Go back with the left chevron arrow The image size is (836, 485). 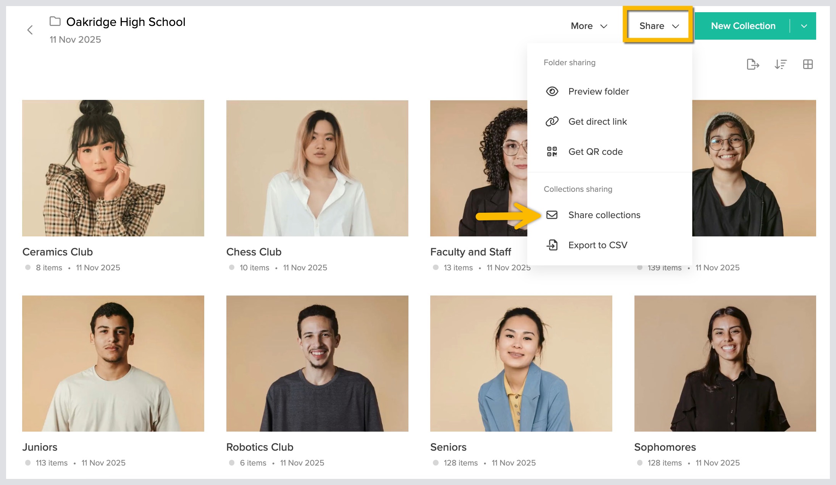[30, 30]
